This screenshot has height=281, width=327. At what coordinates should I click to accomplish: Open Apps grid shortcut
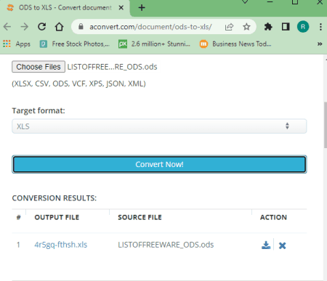[x=17, y=44]
